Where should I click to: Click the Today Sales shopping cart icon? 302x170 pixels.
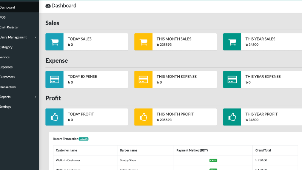coord(54,42)
